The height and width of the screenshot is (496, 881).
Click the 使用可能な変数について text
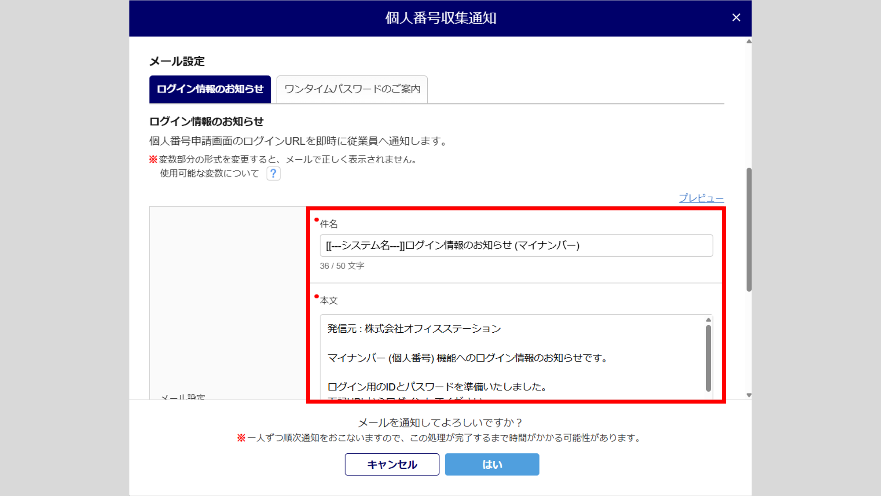click(x=209, y=173)
